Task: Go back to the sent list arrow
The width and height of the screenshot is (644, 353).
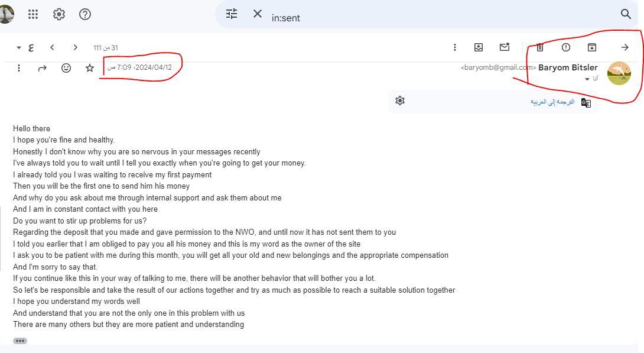Action: click(625, 47)
